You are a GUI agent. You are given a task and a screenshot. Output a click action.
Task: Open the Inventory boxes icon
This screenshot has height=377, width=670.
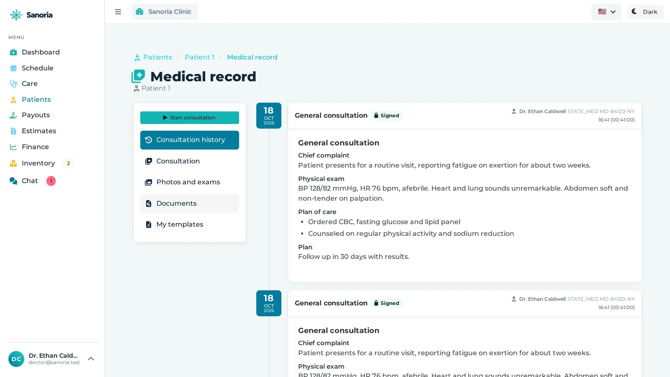(x=13, y=163)
